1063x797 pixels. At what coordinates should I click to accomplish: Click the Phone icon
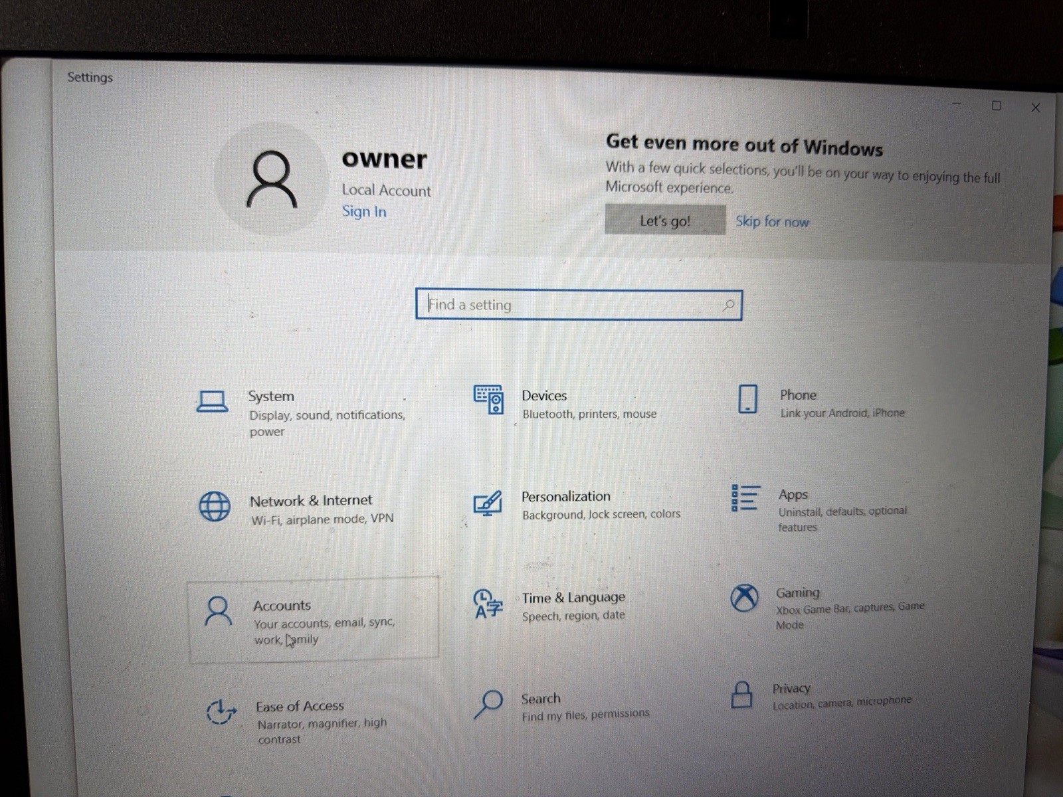coord(747,399)
